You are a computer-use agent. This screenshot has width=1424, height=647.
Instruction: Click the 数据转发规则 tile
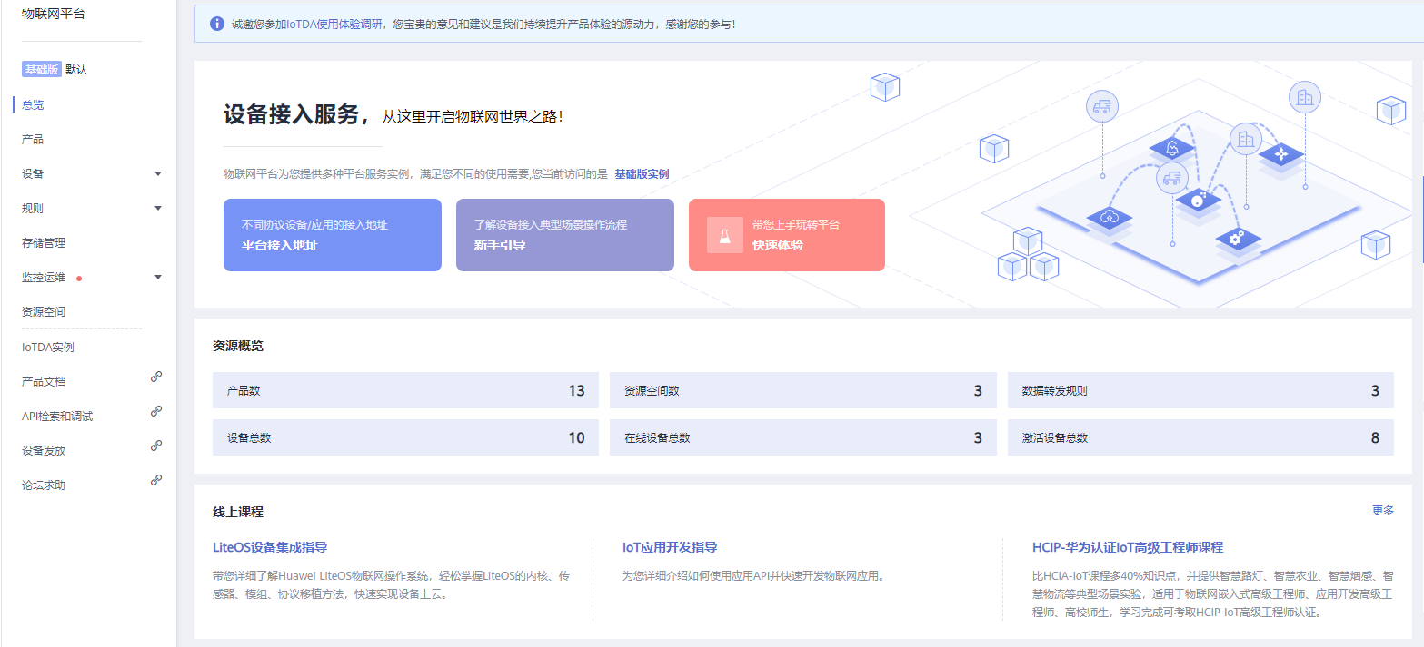point(1200,390)
